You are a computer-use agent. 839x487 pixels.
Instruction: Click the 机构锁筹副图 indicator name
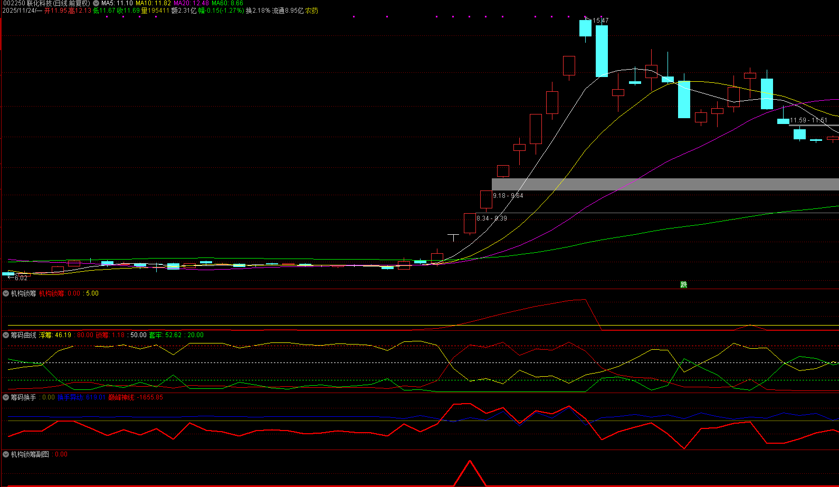[30, 454]
